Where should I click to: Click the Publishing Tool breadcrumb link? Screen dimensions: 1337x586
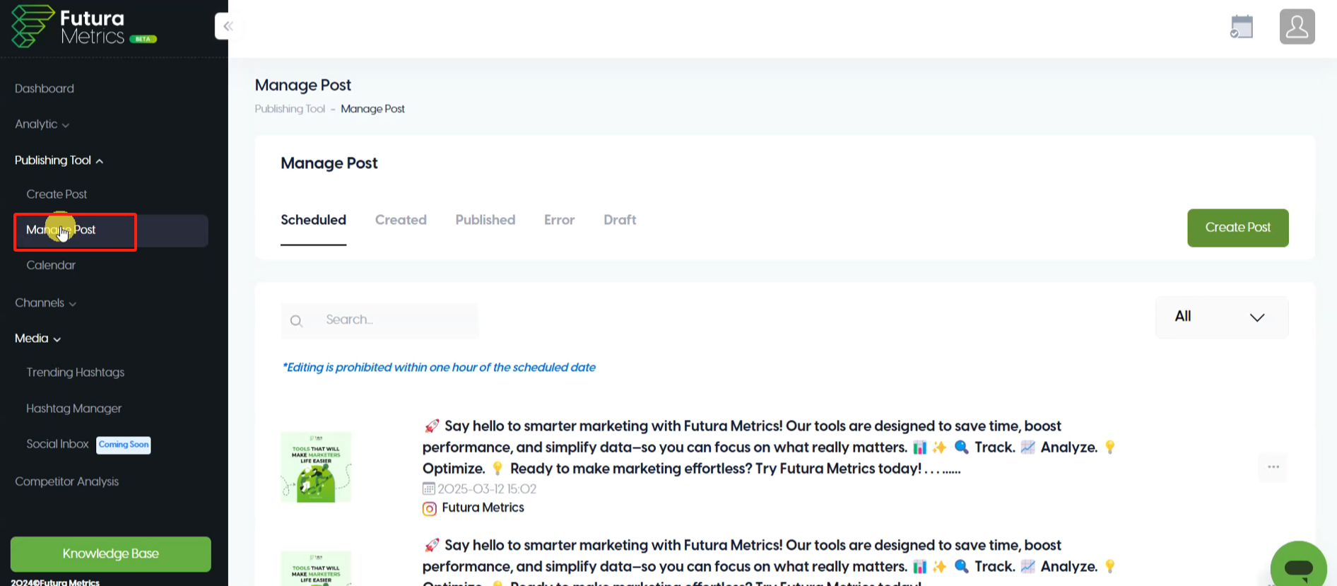pos(290,109)
